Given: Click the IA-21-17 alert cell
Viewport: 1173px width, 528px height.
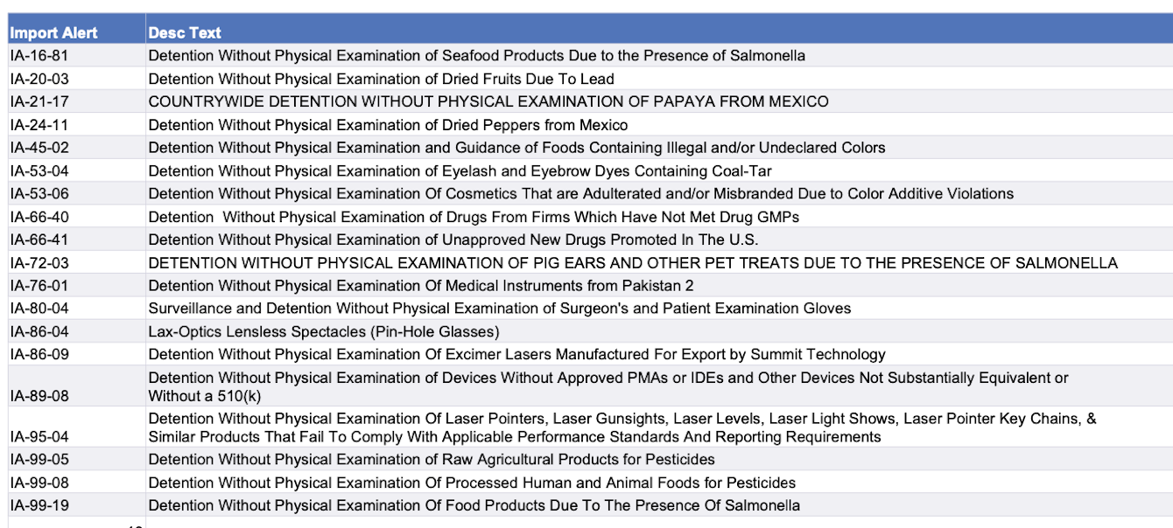Looking at the screenshot, I should 39,101.
